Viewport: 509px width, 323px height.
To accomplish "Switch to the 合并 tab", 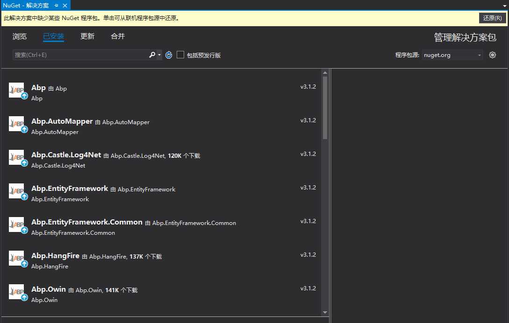I will tap(117, 36).
